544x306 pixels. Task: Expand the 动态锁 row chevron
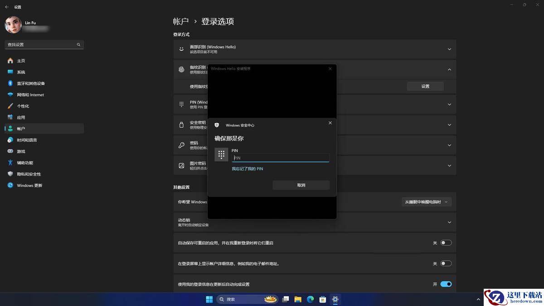[x=449, y=222]
